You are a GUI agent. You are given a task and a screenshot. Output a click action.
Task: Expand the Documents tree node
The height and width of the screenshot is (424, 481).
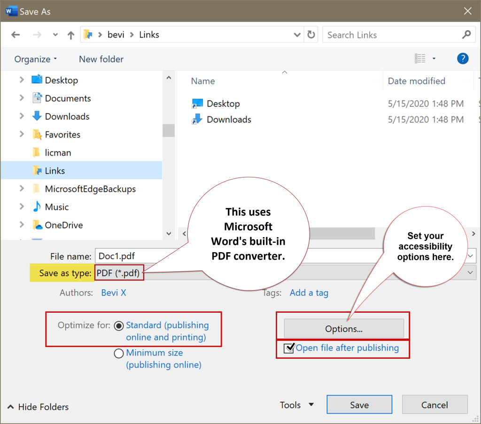click(x=22, y=98)
